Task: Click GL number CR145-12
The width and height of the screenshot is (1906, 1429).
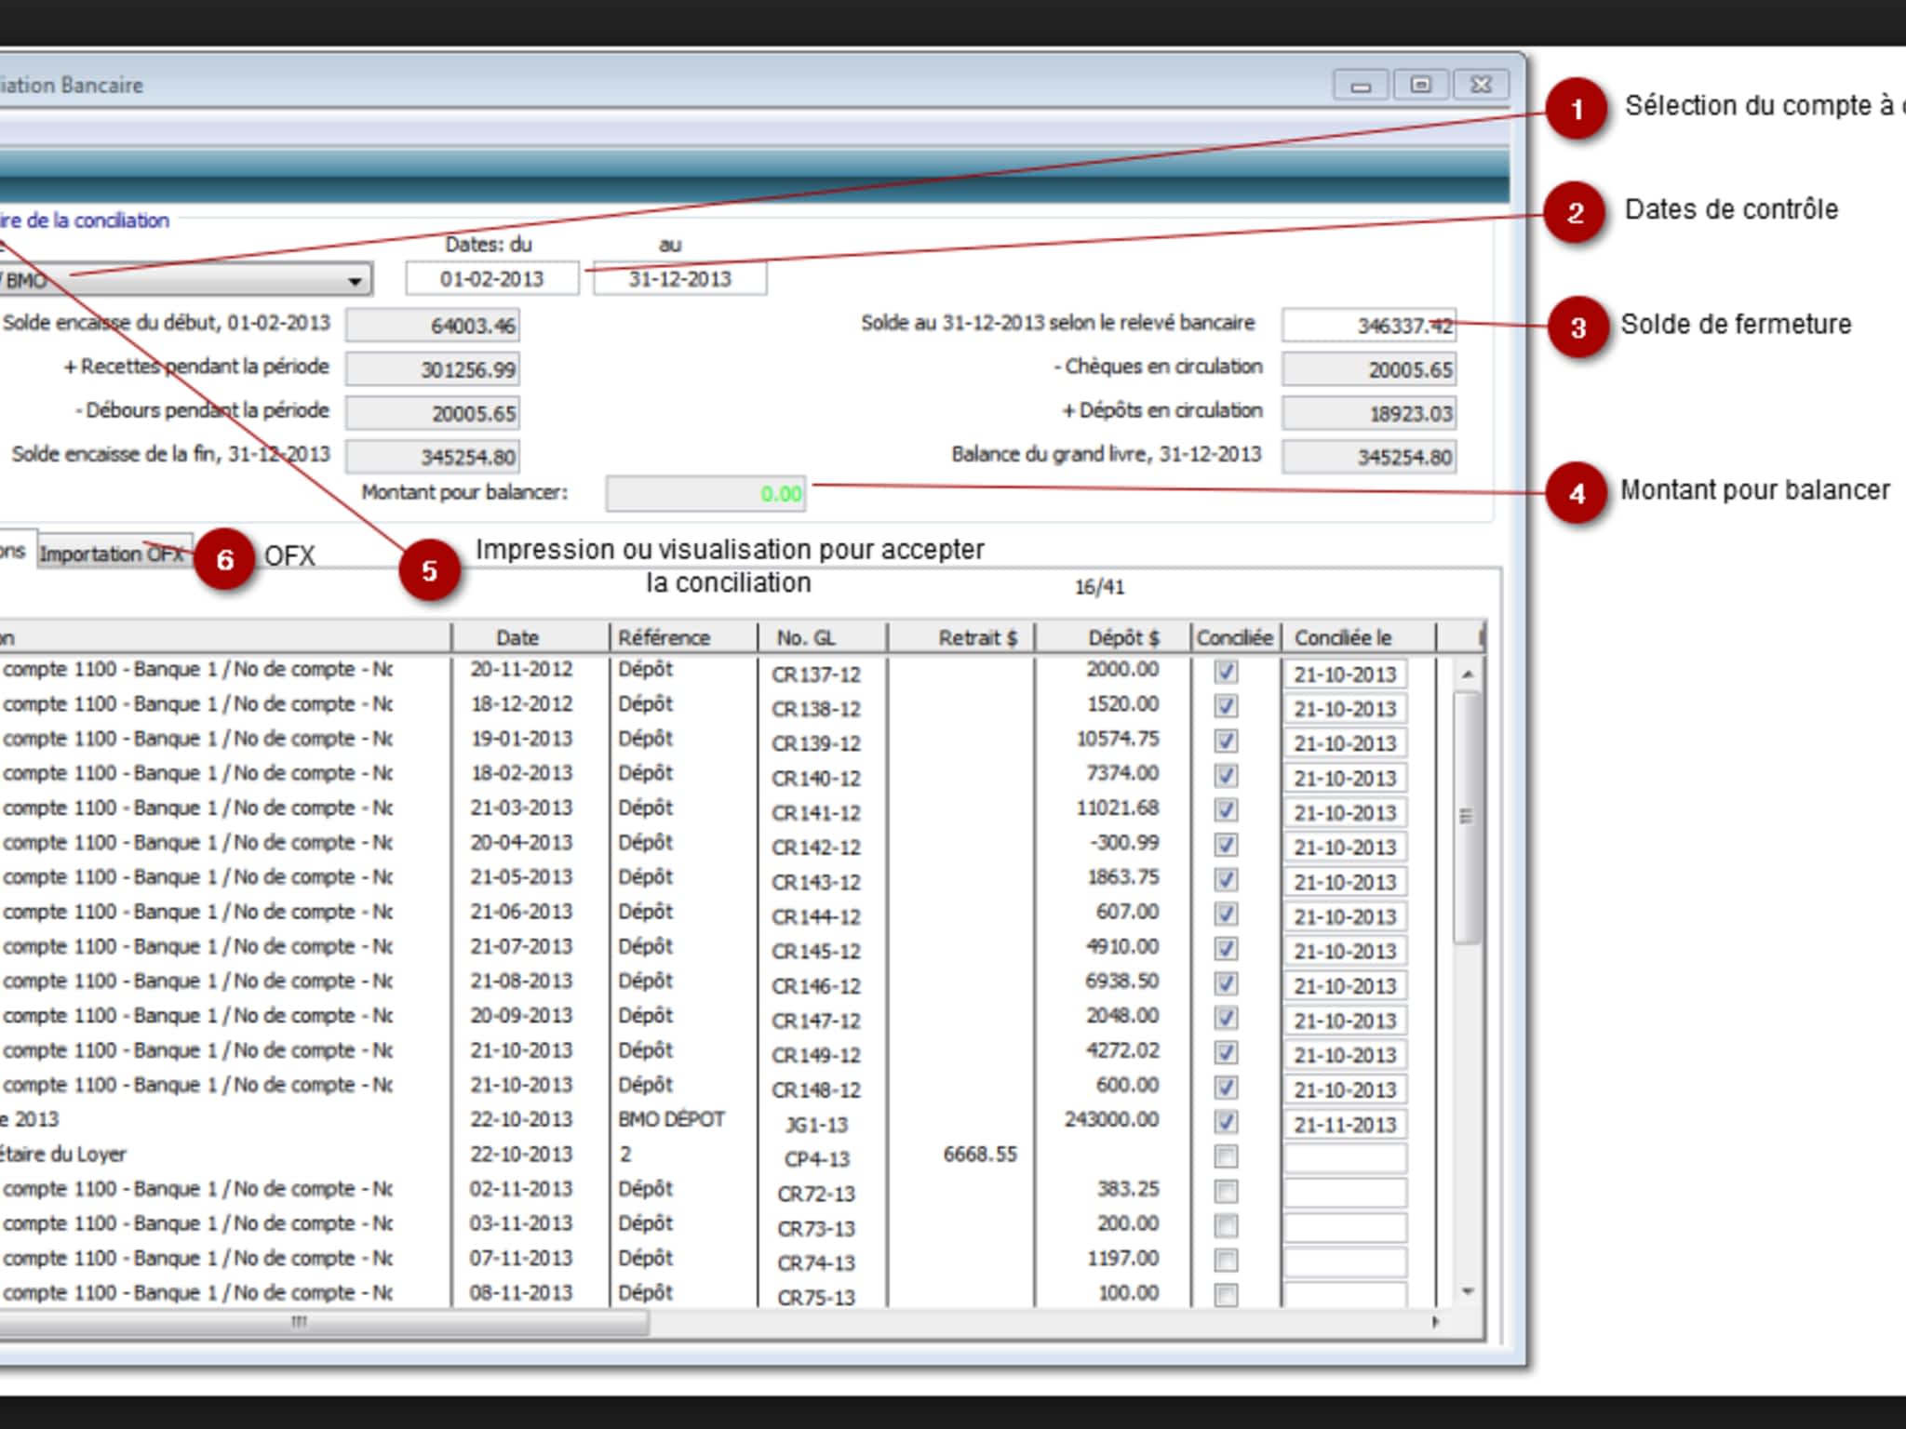Action: pyautogui.click(x=816, y=952)
